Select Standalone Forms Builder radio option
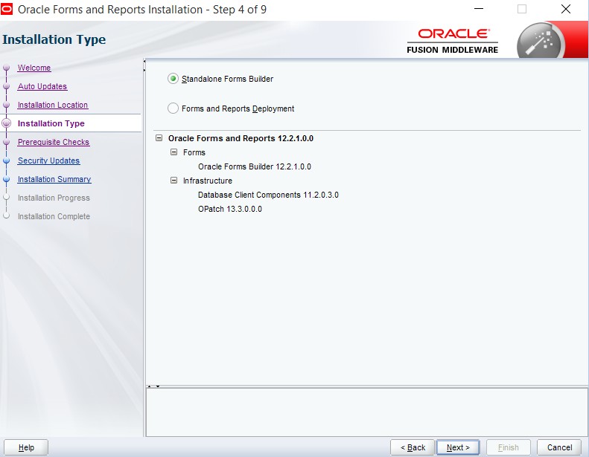The image size is (589, 457). [173, 79]
